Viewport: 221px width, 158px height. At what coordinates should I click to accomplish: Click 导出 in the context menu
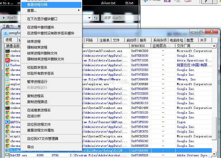pos(51,147)
